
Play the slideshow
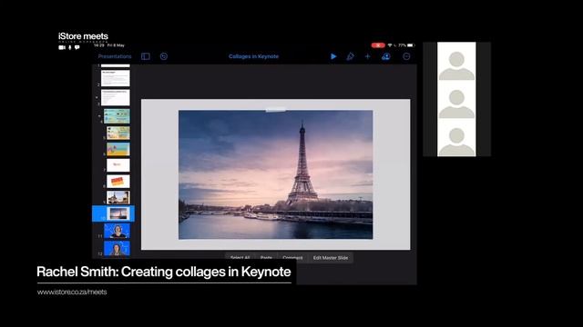tap(333, 56)
